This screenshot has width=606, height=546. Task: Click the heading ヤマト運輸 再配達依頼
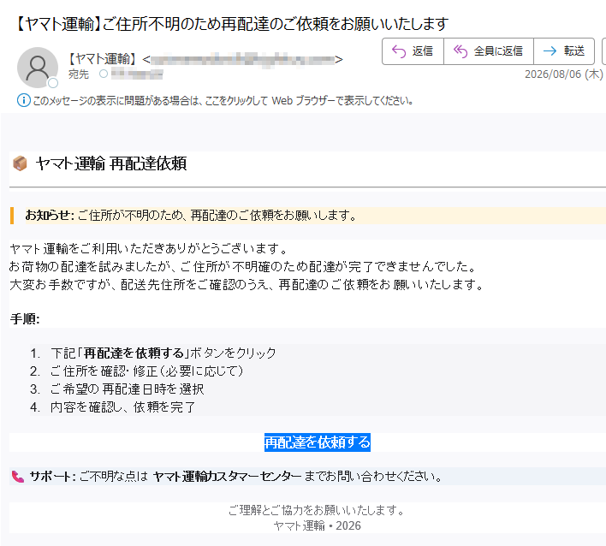click(x=111, y=163)
